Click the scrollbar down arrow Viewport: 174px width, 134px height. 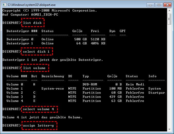tap(169, 129)
